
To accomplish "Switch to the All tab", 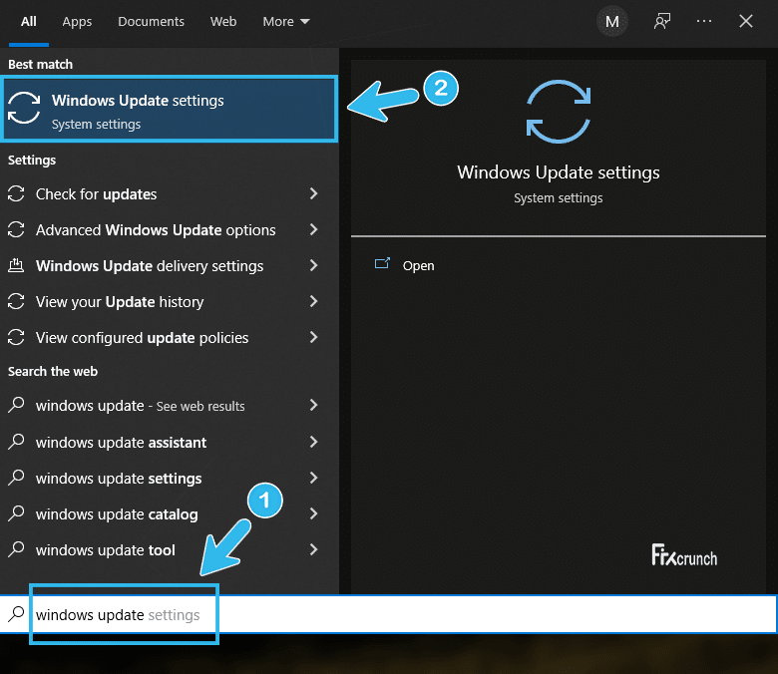I will click(x=28, y=21).
